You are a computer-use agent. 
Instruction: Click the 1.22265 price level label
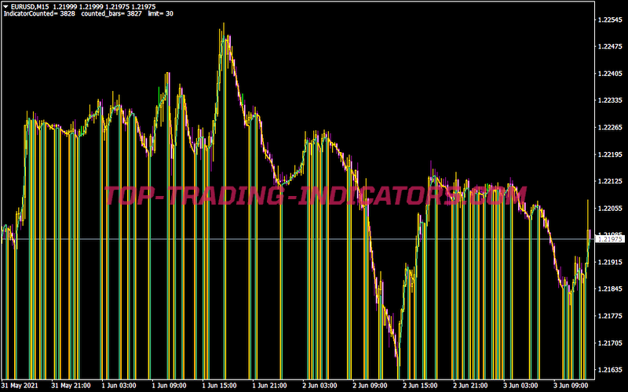610,127
